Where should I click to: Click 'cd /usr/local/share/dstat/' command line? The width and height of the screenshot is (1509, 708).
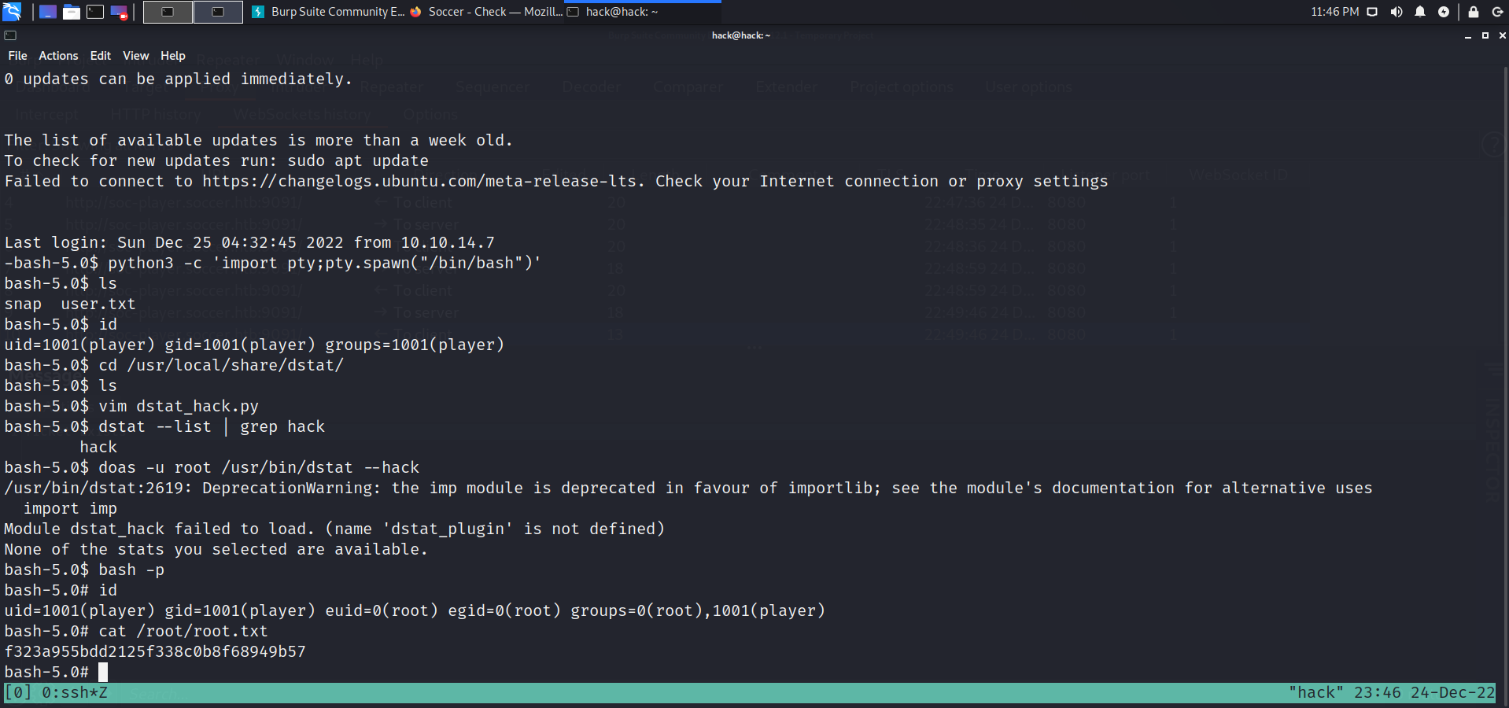pyautogui.click(x=174, y=365)
